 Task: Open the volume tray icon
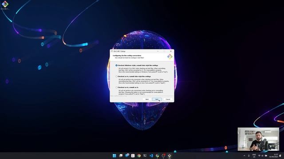pos(262,156)
